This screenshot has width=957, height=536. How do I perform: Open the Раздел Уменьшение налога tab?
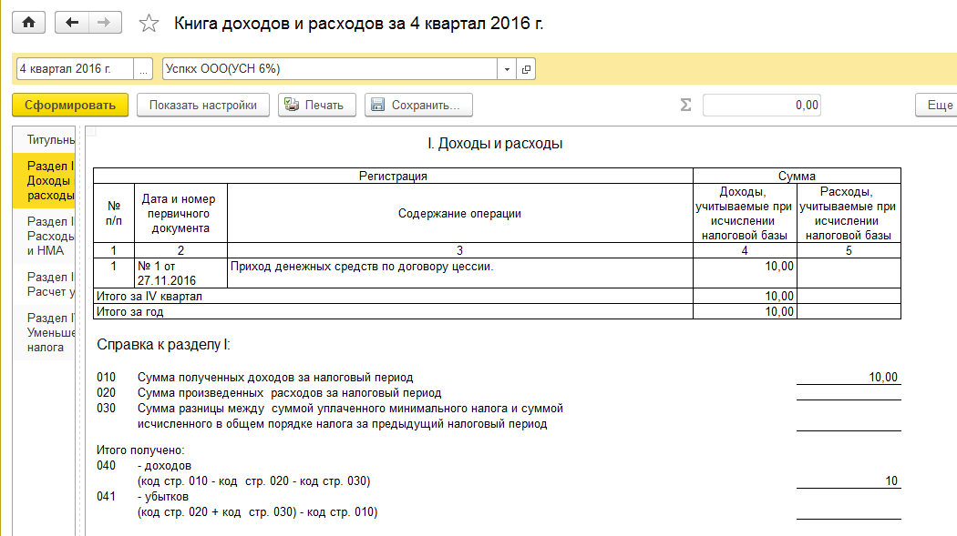point(44,332)
